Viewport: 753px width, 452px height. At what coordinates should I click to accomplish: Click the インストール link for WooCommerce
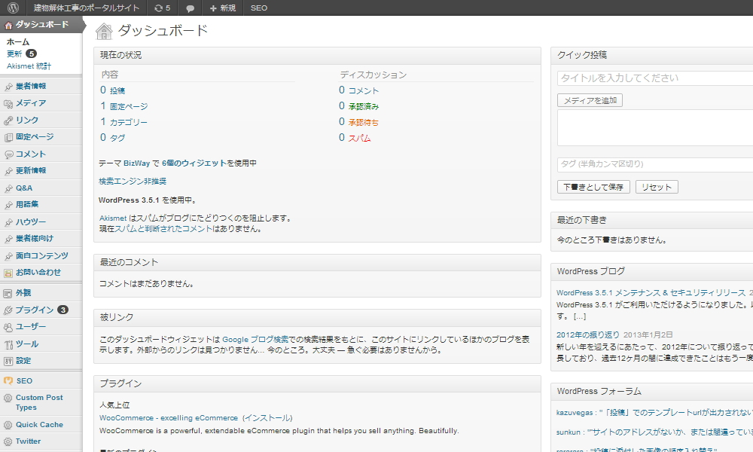click(267, 418)
